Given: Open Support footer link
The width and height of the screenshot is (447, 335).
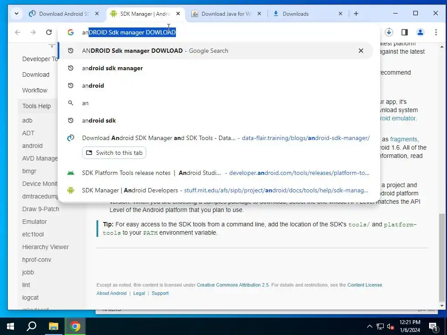Looking at the screenshot, I should coord(160,293).
